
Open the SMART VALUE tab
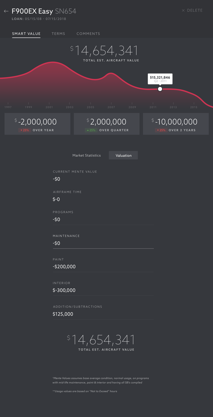tap(26, 34)
